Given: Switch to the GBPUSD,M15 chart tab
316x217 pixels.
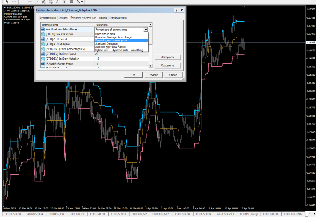Looking at the screenshot, I should pyautogui.click(x=225, y=214).
